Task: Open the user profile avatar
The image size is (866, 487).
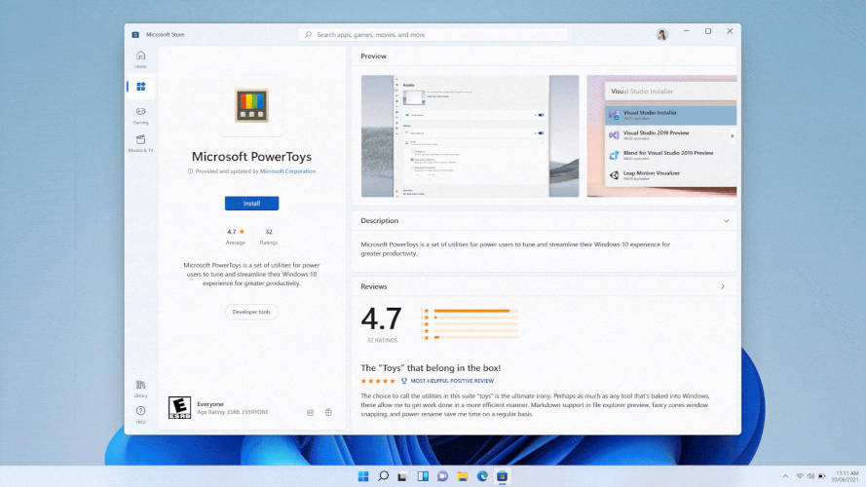Action: 661,35
